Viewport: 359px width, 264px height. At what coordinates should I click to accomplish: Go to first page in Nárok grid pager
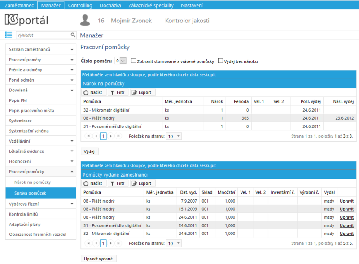[x=88, y=136]
